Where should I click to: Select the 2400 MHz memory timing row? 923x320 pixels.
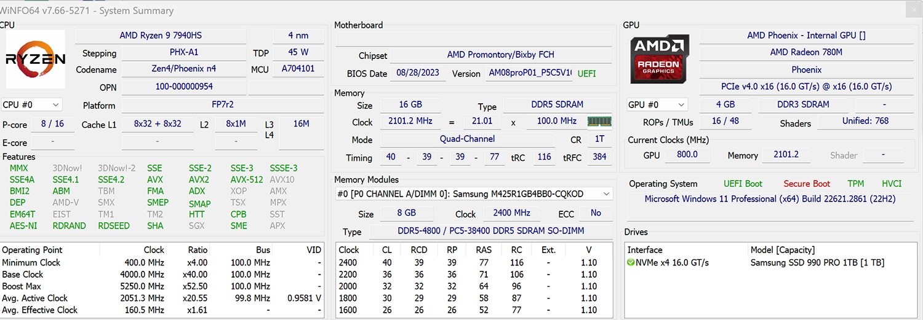pyautogui.click(x=474, y=262)
